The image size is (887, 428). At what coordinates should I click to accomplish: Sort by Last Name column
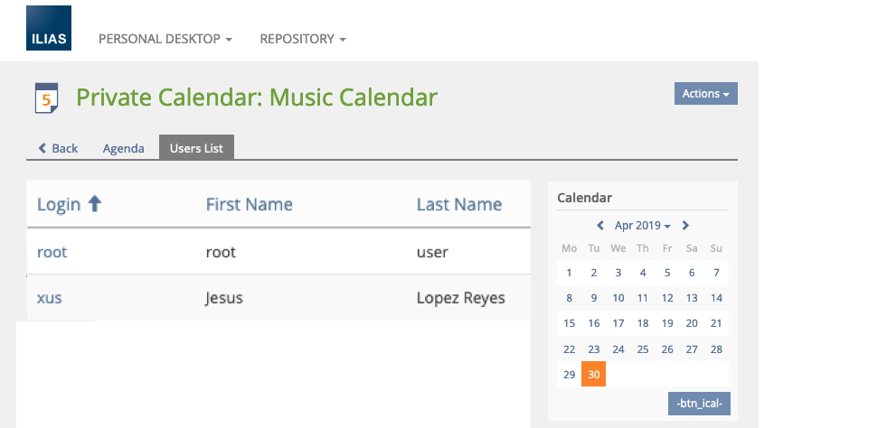458,204
